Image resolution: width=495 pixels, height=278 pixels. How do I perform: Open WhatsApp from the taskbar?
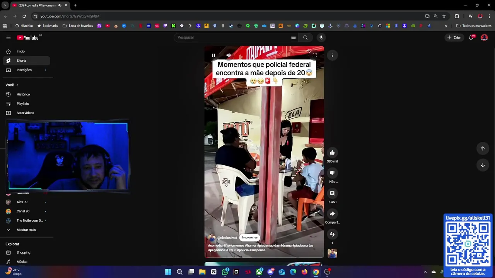pos(225,272)
